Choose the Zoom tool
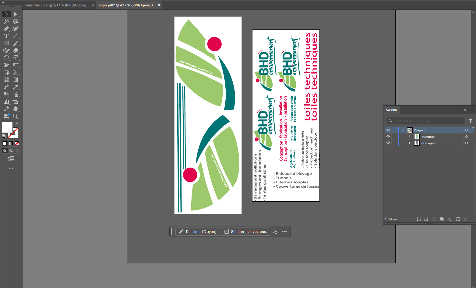The width and height of the screenshot is (476, 288). 16,116
